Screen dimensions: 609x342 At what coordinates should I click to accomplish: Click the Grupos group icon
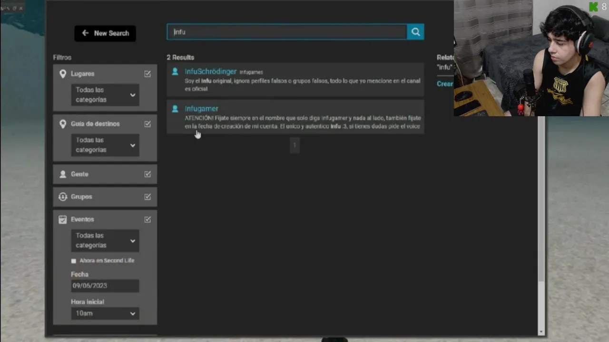point(63,197)
